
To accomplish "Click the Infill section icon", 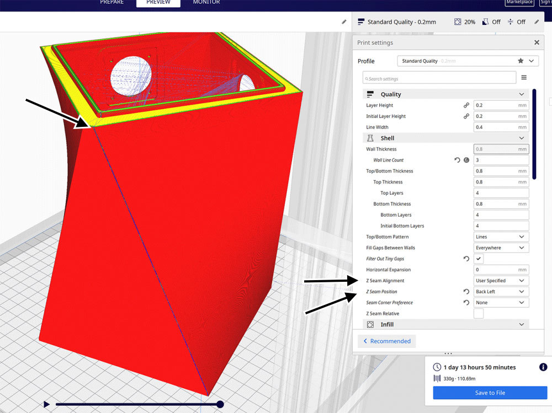I will pos(370,324).
